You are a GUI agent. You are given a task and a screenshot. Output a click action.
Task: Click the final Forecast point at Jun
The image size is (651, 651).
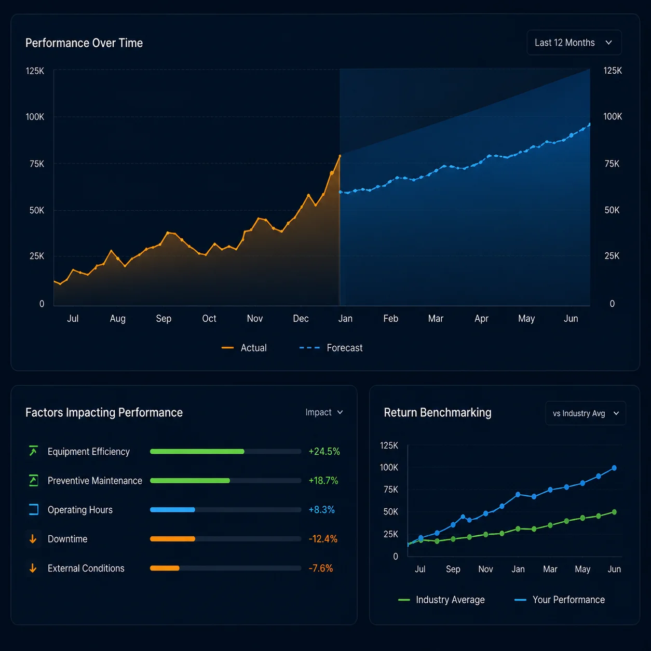point(590,124)
